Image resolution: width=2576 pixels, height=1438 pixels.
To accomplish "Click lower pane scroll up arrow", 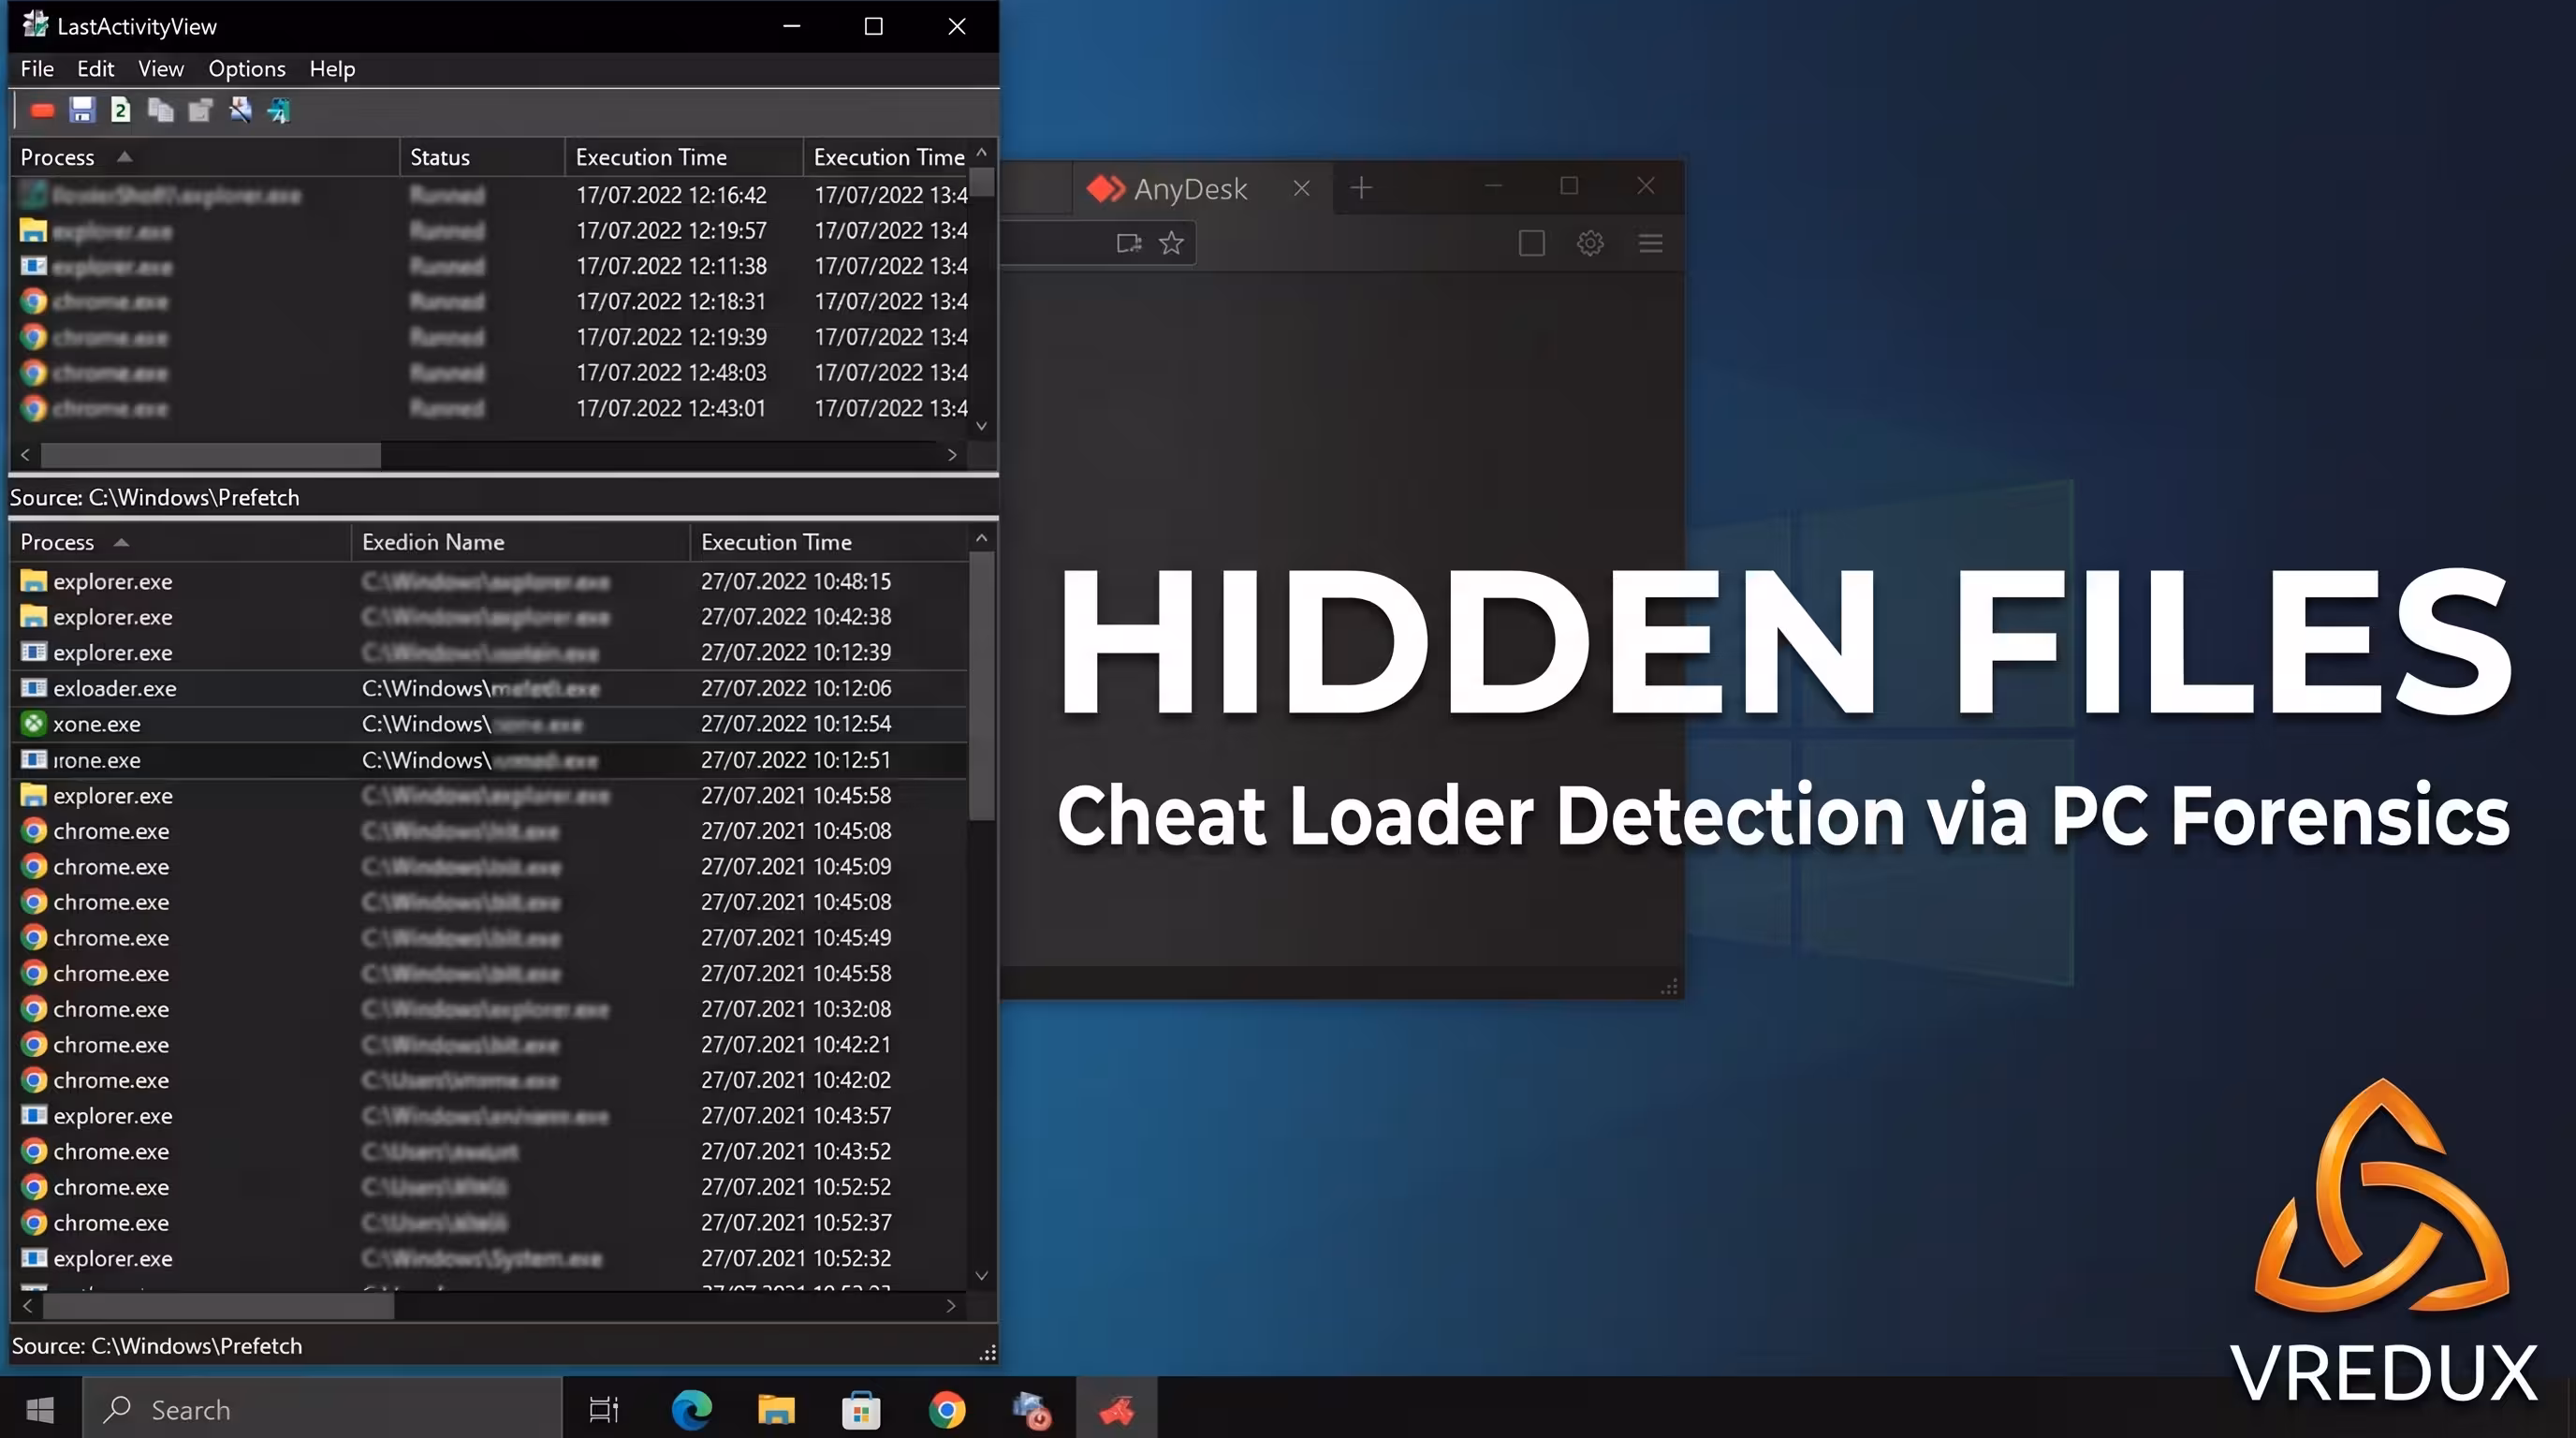I will tap(982, 538).
